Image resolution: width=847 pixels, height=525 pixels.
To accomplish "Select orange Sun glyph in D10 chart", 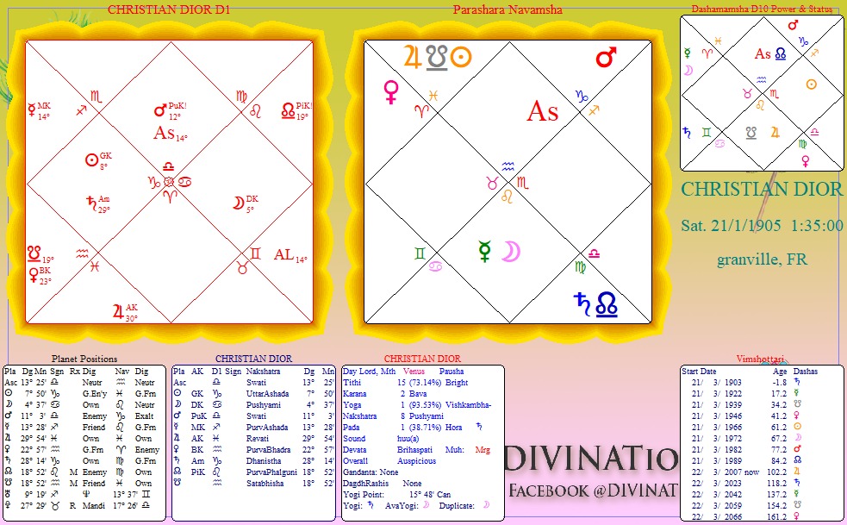I will 811,84.
